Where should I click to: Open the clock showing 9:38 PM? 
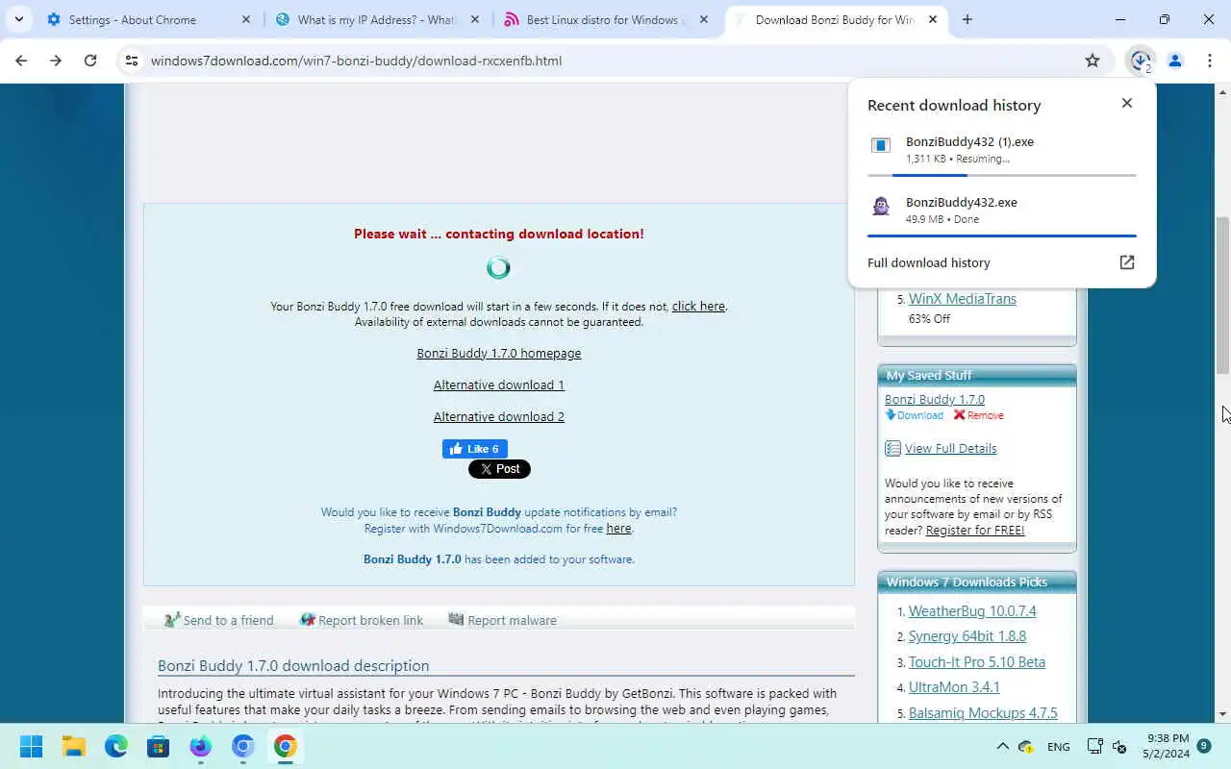click(1168, 746)
